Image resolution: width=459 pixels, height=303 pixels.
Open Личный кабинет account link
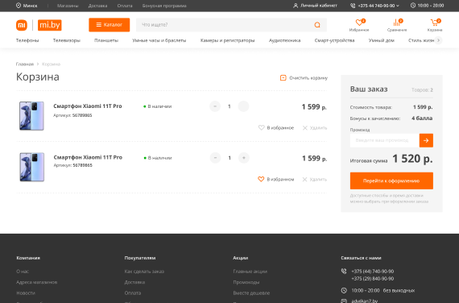tap(316, 6)
